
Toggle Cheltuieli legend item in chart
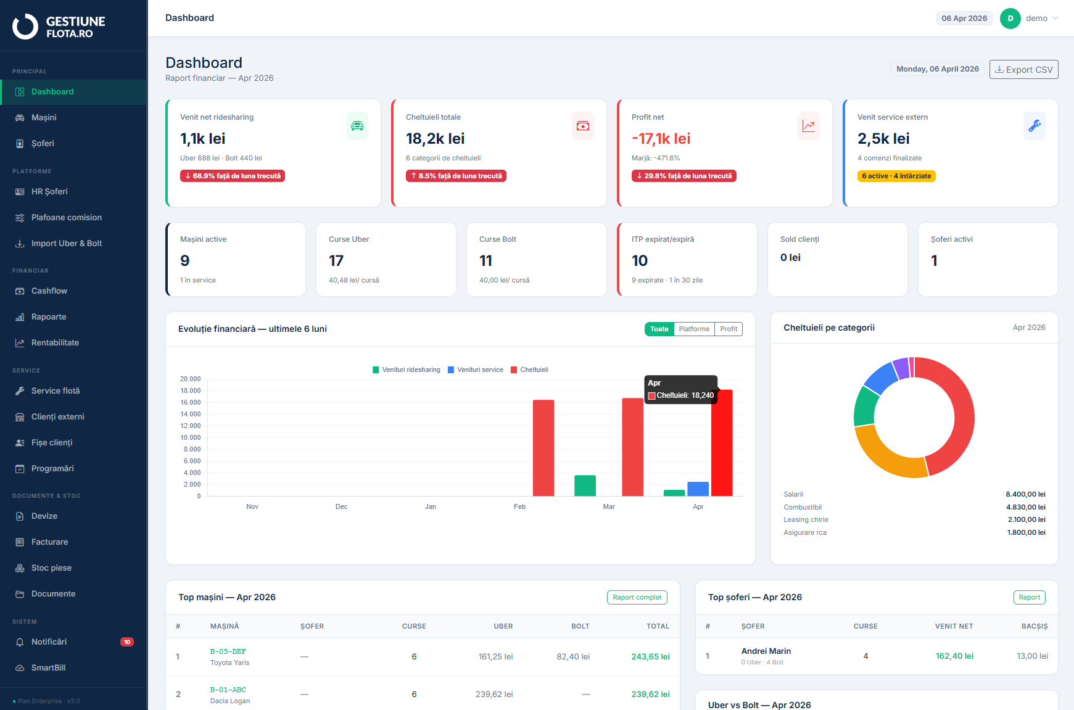(529, 370)
